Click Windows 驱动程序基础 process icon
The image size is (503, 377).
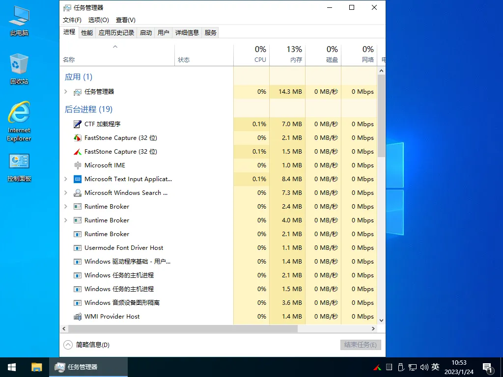coord(77,262)
